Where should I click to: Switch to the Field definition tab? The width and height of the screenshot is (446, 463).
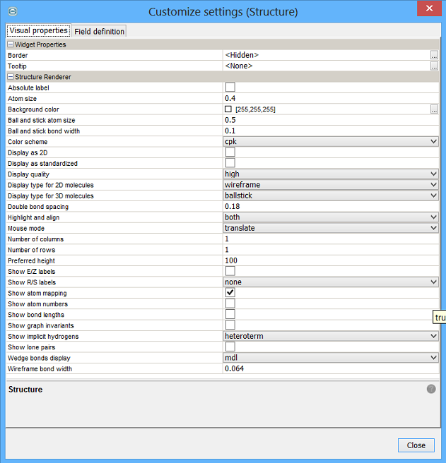pyautogui.click(x=99, y=31)
